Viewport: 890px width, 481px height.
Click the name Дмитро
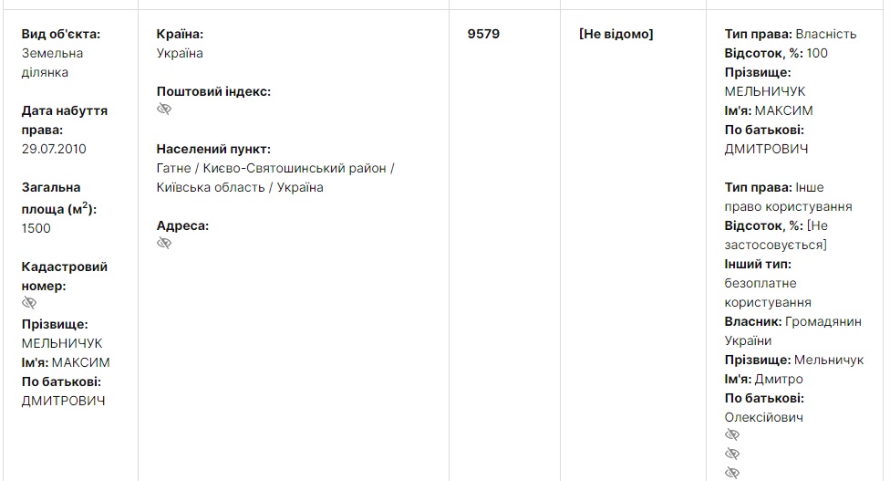click(778, 379)
